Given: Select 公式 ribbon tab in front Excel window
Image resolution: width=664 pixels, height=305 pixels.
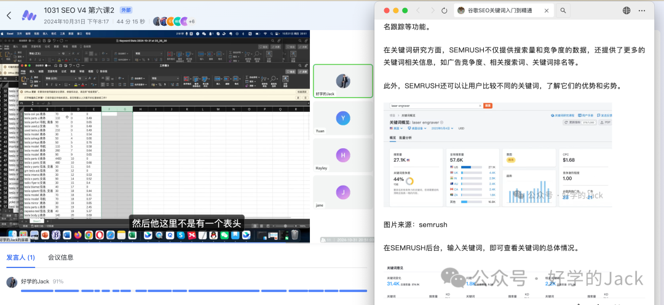Looking at the screenshot, I should click(x=64, y=71).
